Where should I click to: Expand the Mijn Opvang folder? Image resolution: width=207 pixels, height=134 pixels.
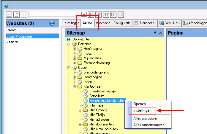(80, 110)
